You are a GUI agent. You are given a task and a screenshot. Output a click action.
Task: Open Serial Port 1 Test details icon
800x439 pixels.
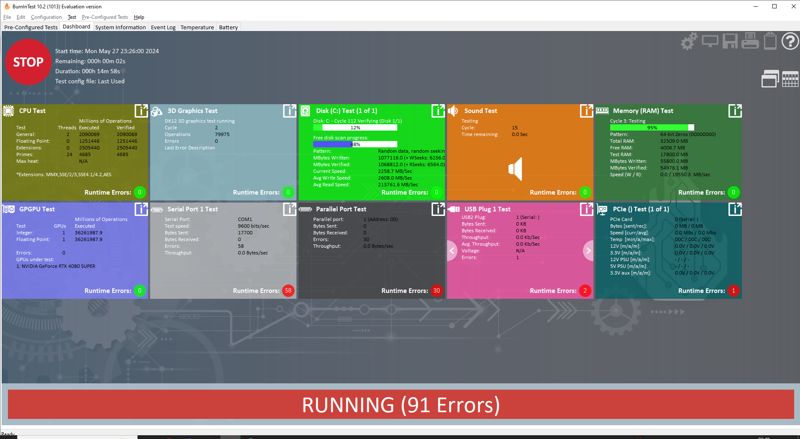pos(290,209)
